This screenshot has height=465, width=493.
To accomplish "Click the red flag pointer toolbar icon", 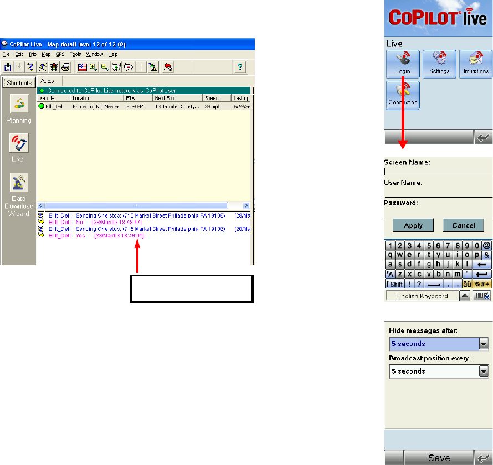I will click(x=168, y=67).
